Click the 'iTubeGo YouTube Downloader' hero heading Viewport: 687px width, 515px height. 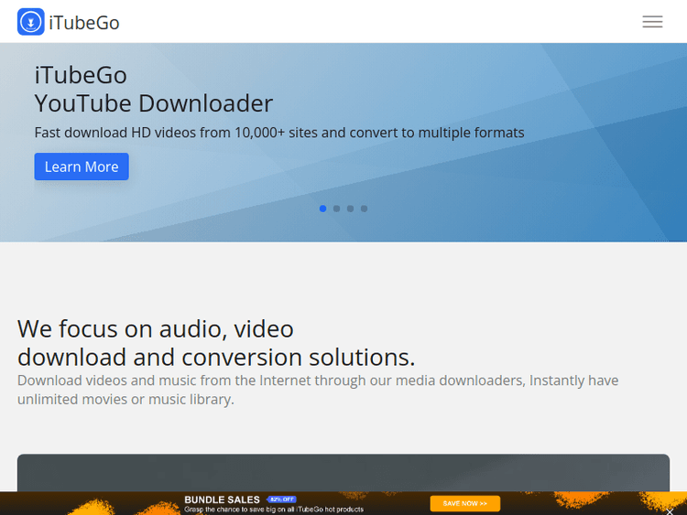tap(153, 89)
